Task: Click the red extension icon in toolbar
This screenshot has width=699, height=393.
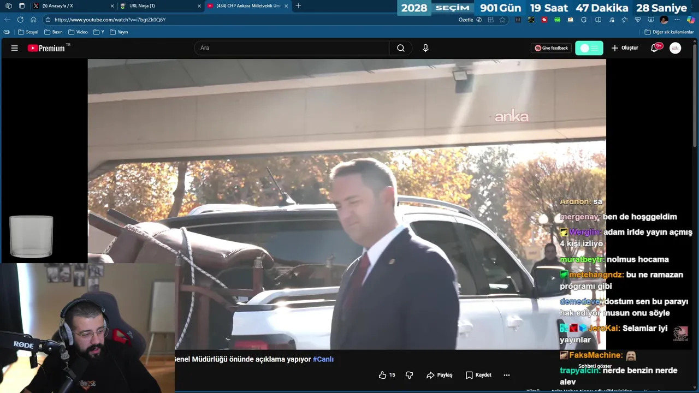Action: tap(544, 20)
